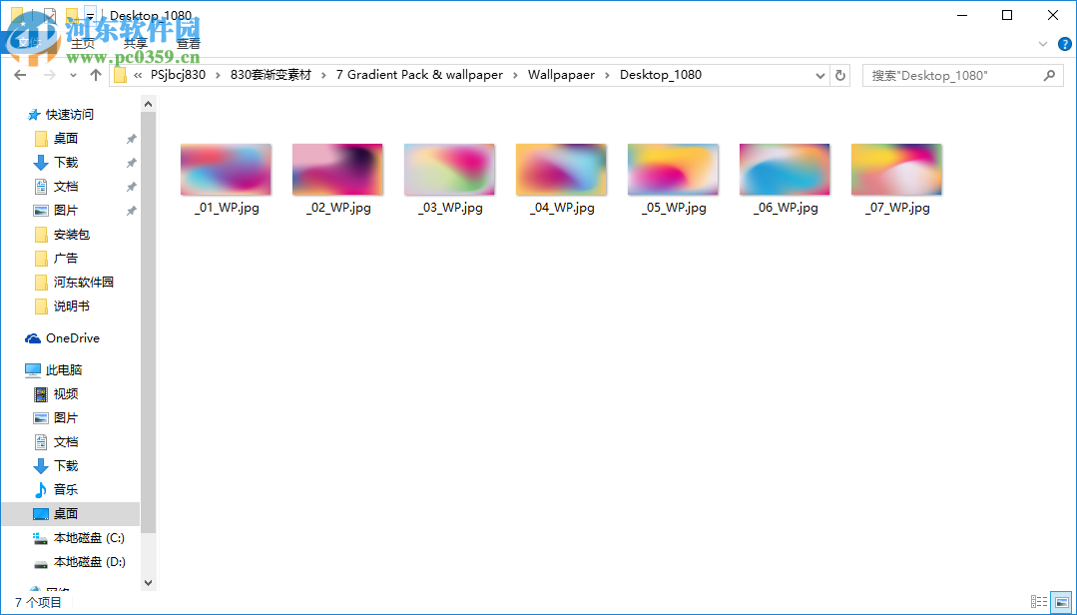Open 图片 under 此电脑
Image resolution: width=1077 pixels, height=615 pixels.
click(65, 418)
